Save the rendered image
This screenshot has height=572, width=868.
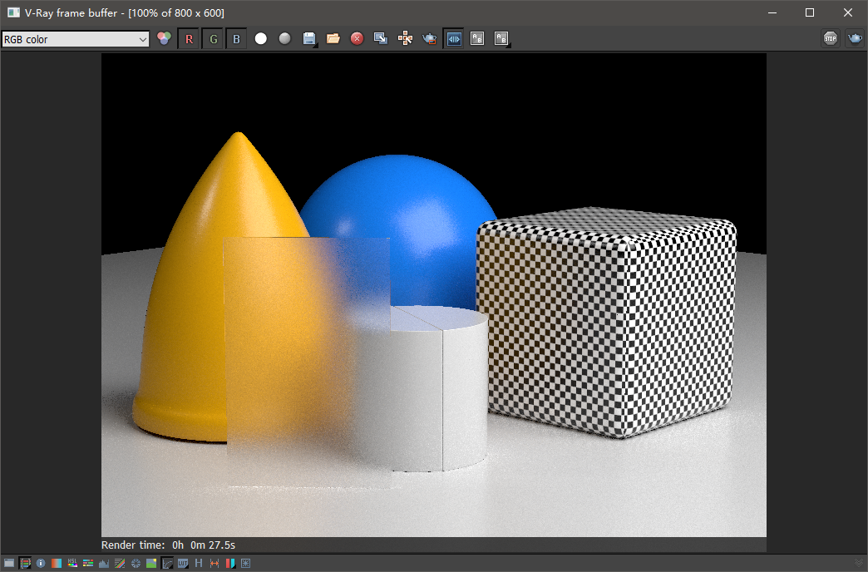click(x=308, y=38)
